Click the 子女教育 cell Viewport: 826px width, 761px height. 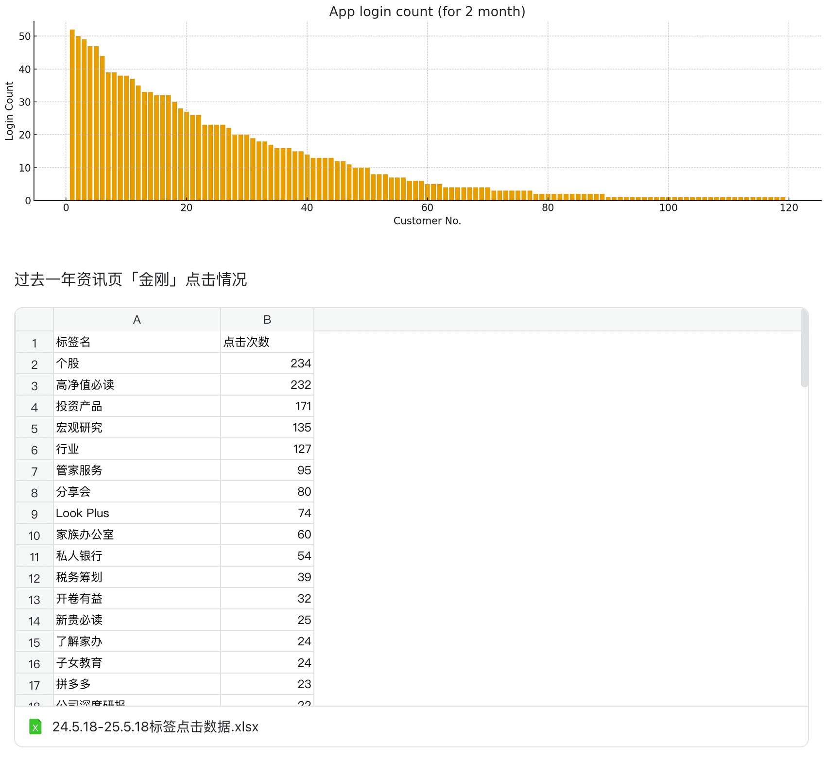pos(137,663)
